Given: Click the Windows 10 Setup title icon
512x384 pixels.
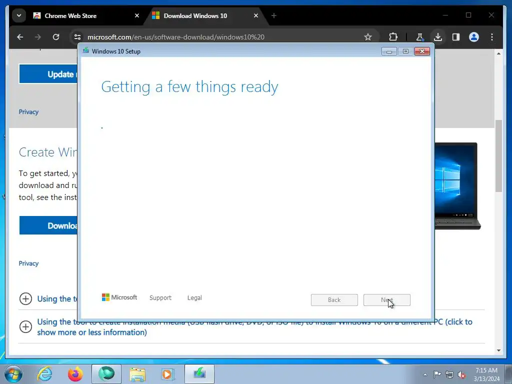Looking at the screenshot, I should click(x=86, y=50).
